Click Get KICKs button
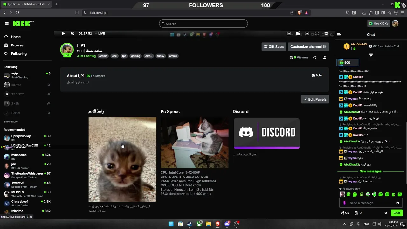The height and width of the screenshot is (229, 407). point(378,24)
